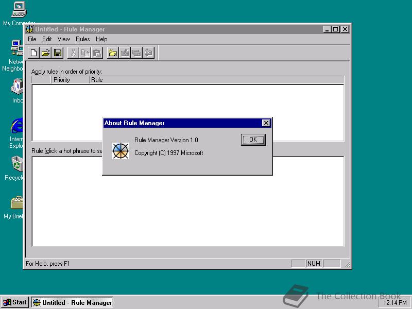412x309 pixels.
Task: Select the Untitled - Rule Manager taskbar button
Action: (72, 302)
